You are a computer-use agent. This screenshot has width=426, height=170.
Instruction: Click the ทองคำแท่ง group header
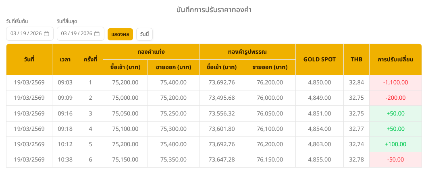click(x=151, y=52)
